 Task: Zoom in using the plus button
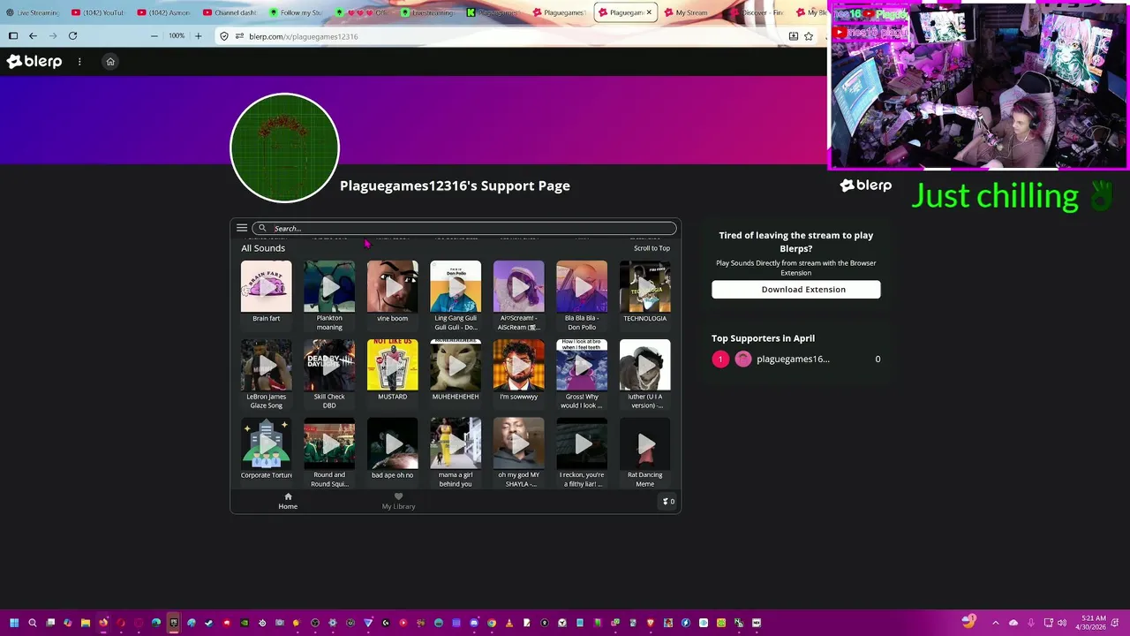(x=198, y=36)
